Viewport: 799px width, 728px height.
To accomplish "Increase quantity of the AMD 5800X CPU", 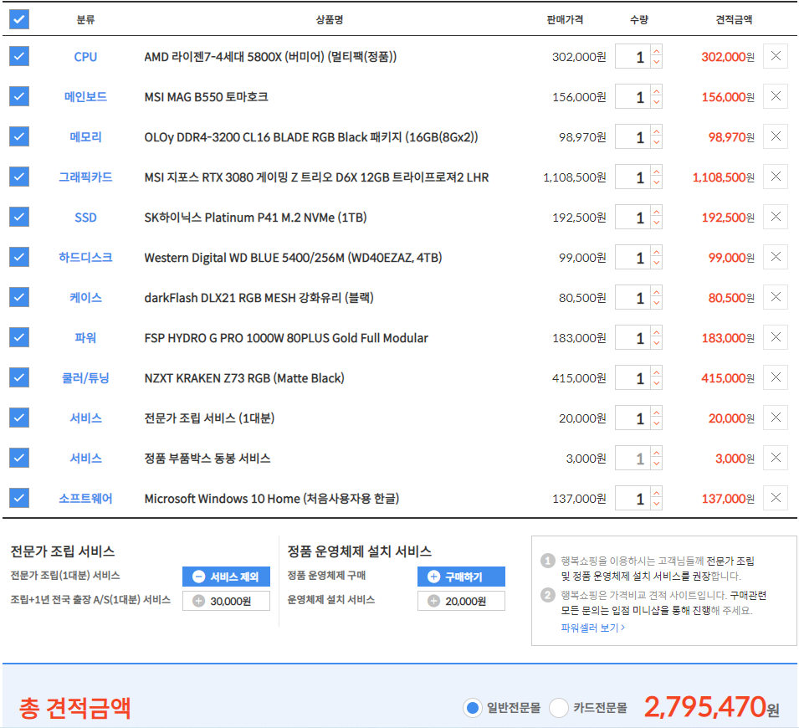I will pos(656,51).
